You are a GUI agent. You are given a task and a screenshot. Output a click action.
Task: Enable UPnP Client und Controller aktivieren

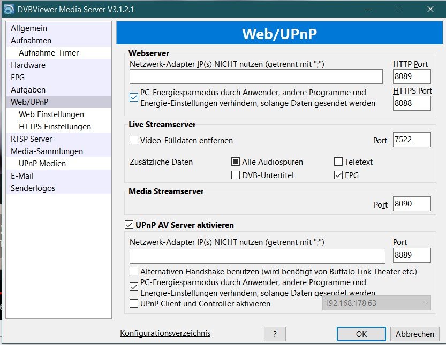click(x=134, y=304)
